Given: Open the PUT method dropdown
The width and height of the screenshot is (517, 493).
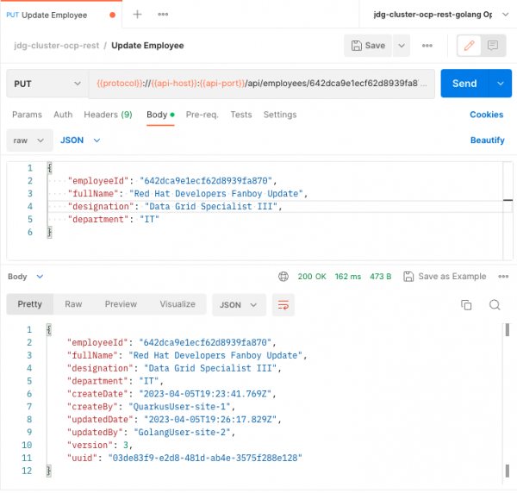Looking at the screenshot, I should pyautogui.click(x=47, y=84).
